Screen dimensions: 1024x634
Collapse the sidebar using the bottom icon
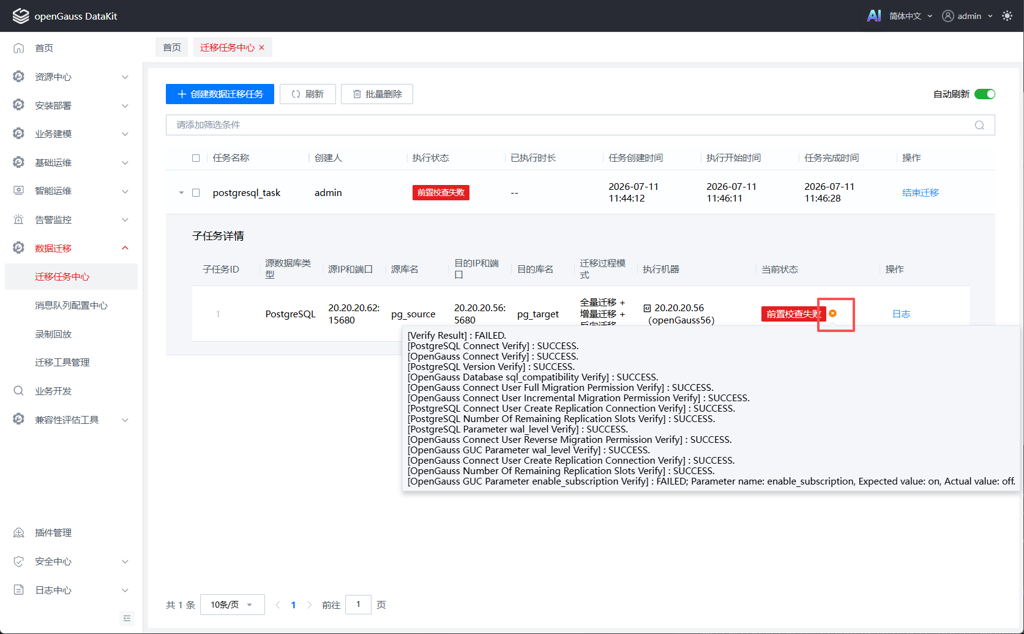tap(127, 618)
